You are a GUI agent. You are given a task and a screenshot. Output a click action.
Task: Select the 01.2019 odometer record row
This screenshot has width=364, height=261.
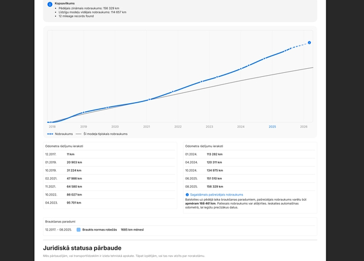(110, 162)
